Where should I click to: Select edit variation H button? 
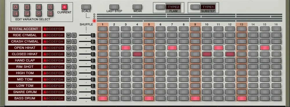(50, 14)
